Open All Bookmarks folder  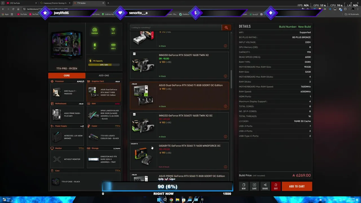click(352, 14)
